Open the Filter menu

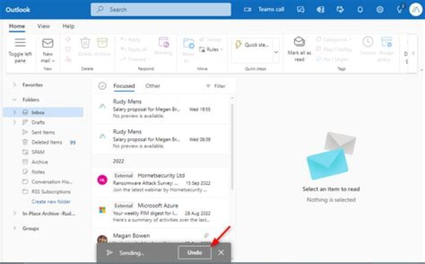coord(216,86)
